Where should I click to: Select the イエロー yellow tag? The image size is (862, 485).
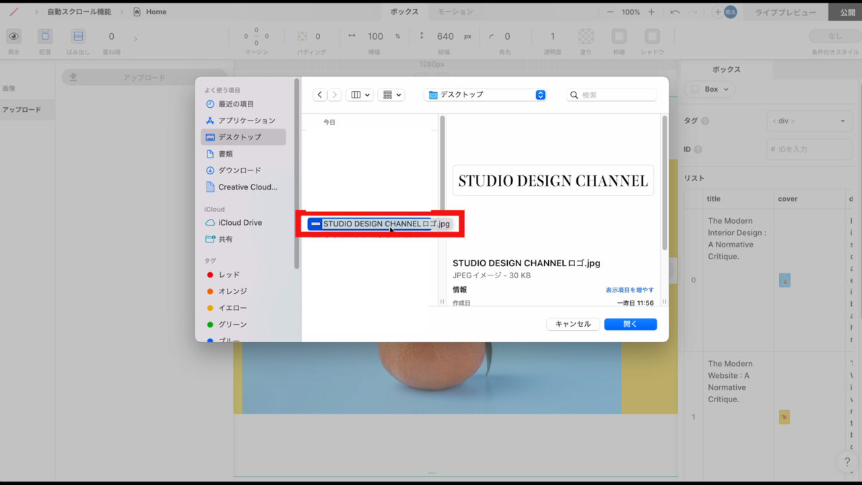pos(243,308)
